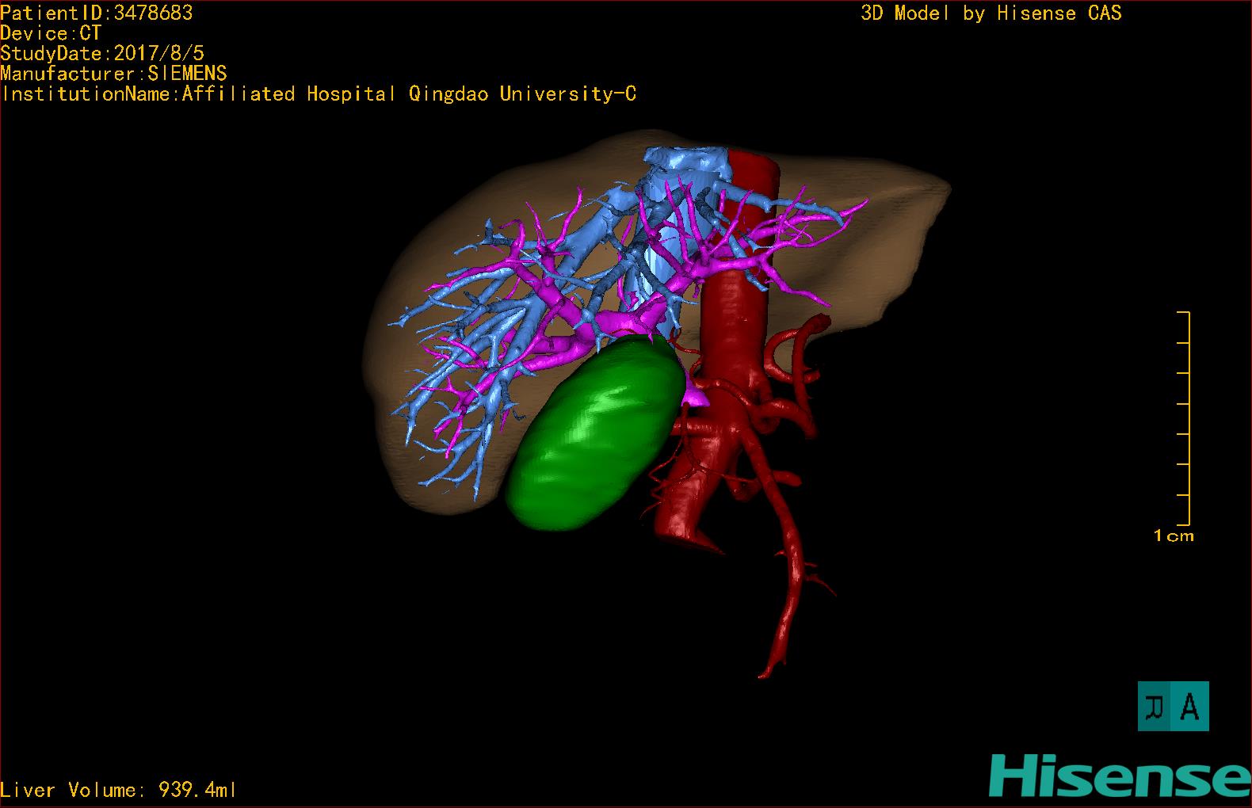Pick the green mass in the 3D model
1252x808 pixels.
[x=594, y=432]
